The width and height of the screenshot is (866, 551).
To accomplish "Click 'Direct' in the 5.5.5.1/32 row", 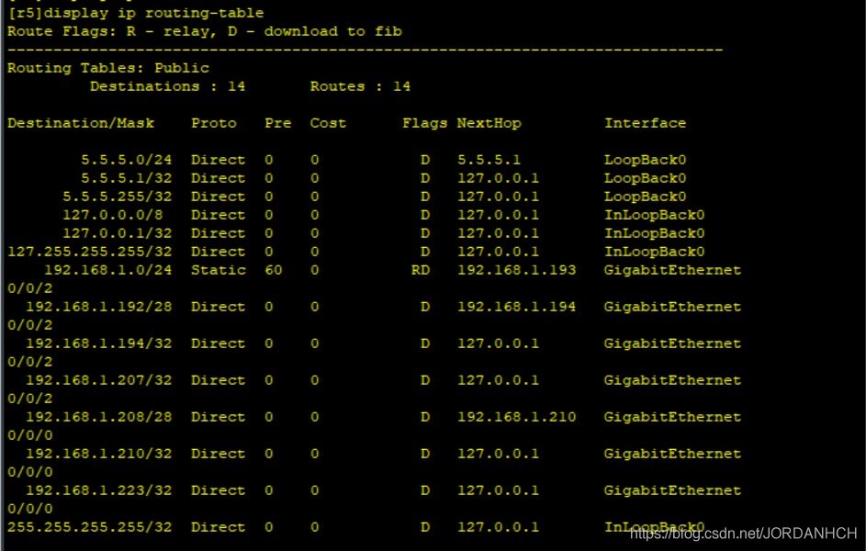I will pos(219,178).
